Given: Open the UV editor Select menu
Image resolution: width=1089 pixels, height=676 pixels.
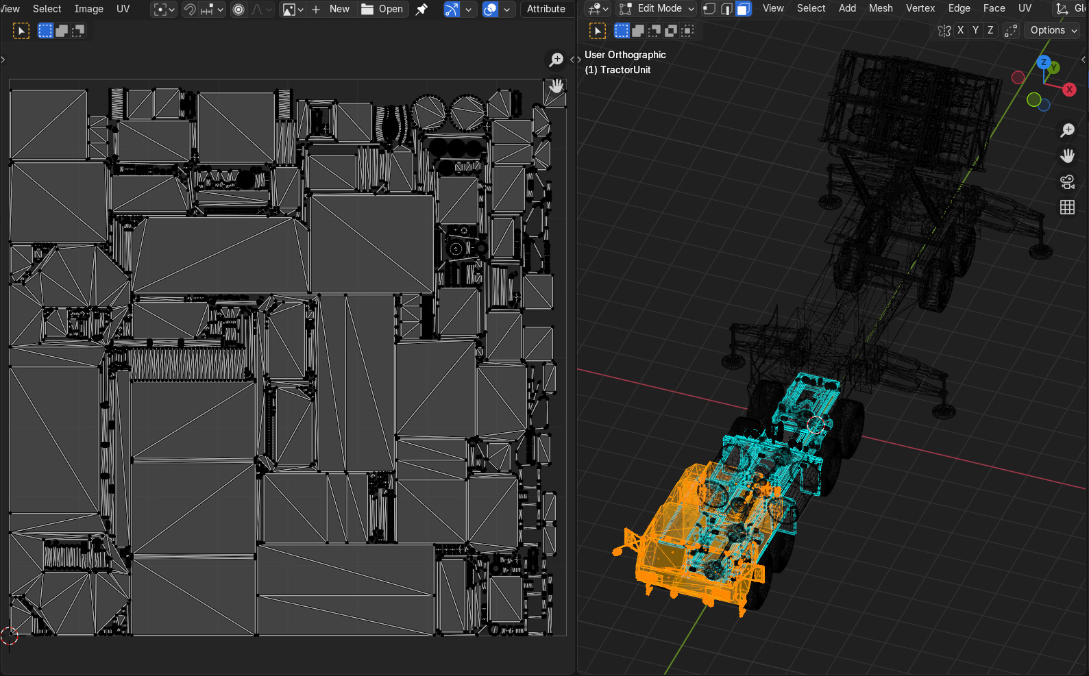Looking at the screenshot, I should tap(47, 9).
